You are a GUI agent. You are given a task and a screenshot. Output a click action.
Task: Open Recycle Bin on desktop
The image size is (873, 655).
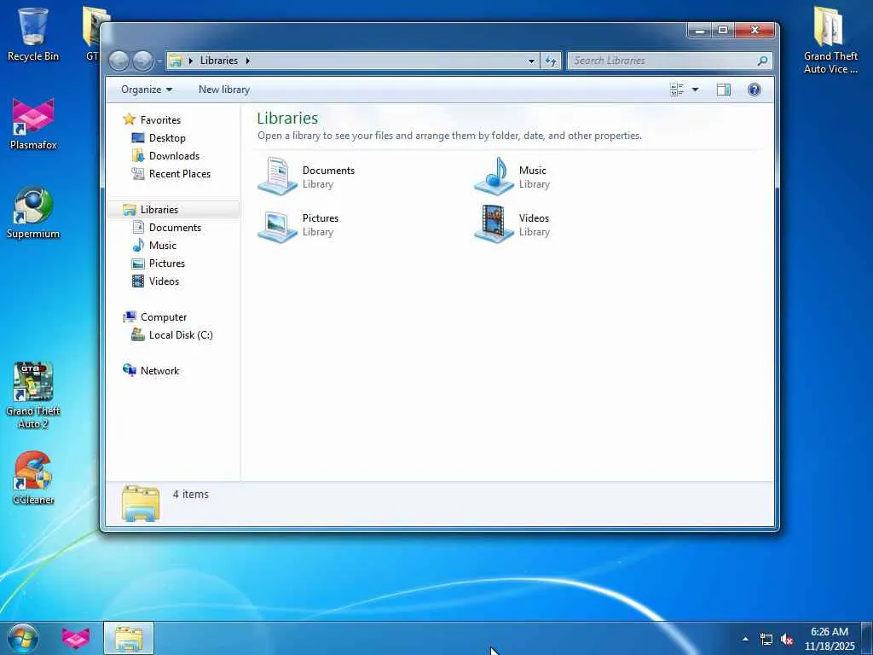point(33,34)
